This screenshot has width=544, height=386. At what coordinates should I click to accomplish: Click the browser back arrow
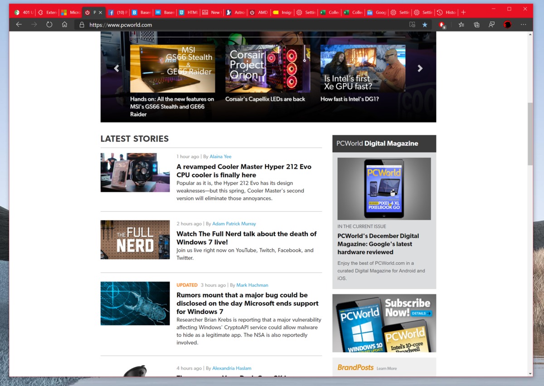tap(19, 25)
